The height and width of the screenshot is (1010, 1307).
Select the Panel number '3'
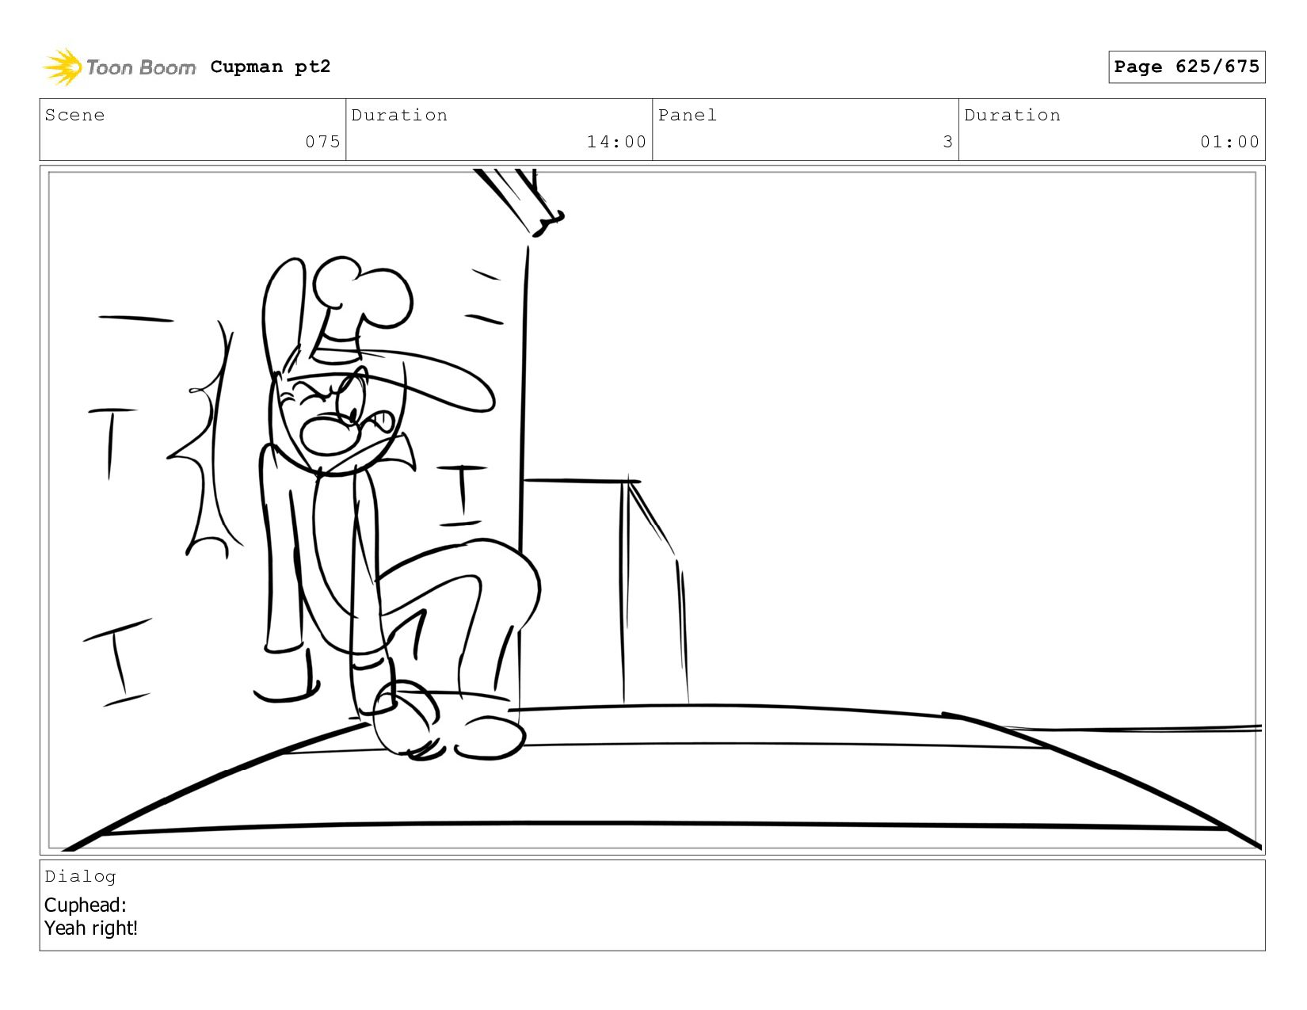[947, 142]
